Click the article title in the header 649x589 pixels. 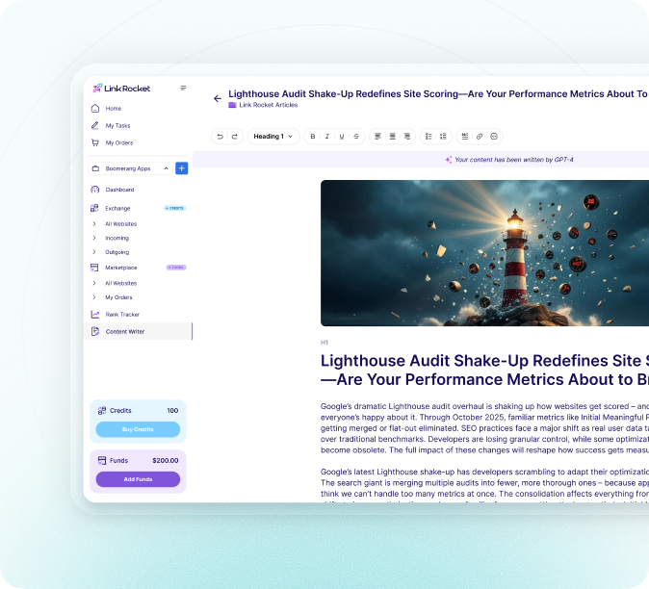click(x=438, y=94)
